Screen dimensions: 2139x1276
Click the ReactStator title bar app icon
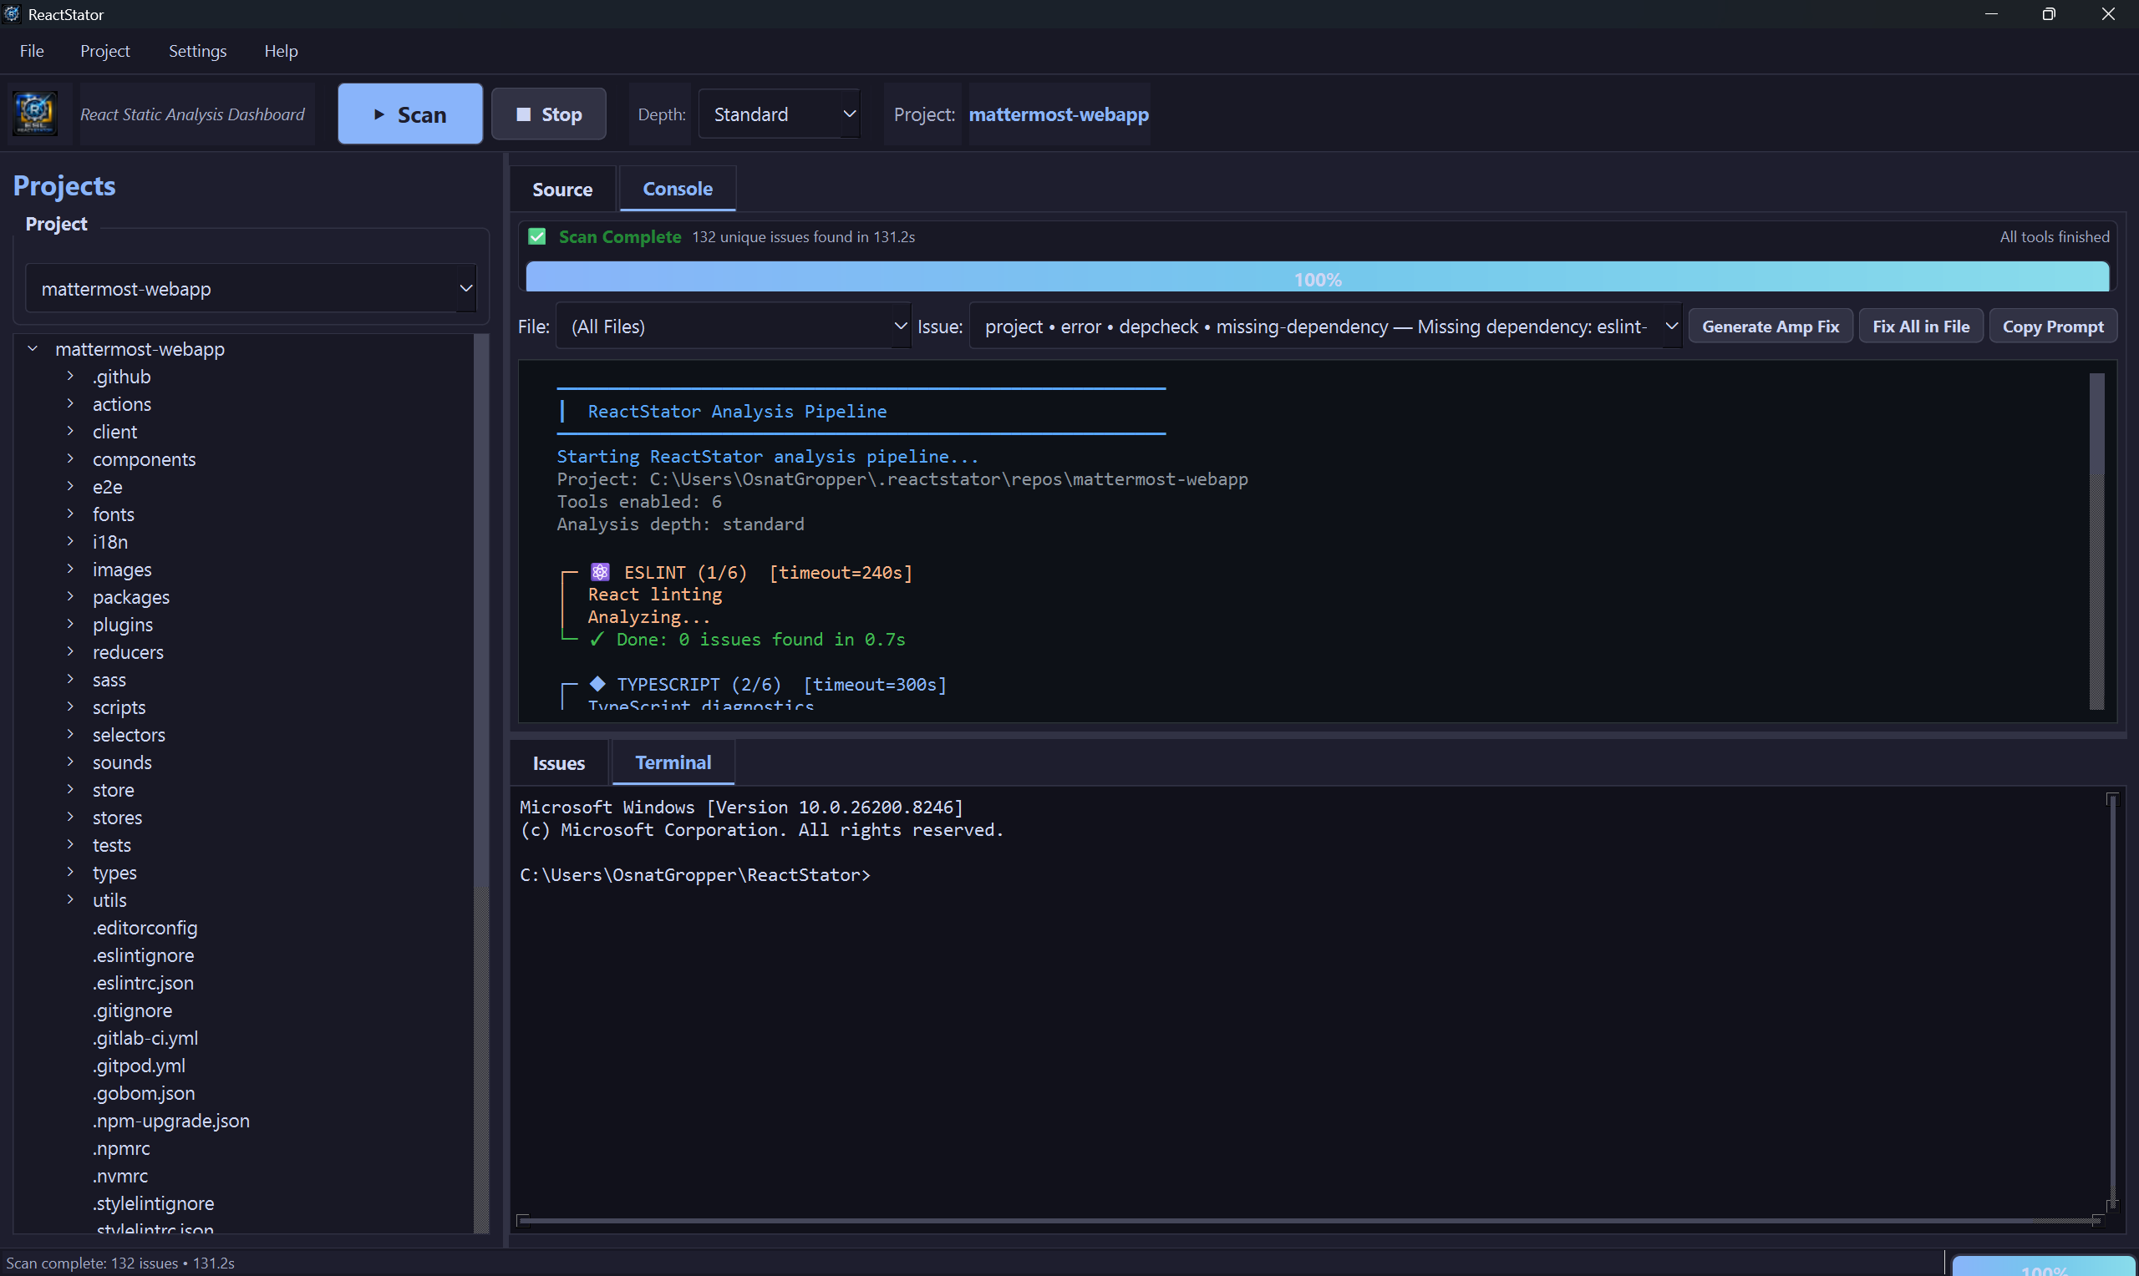pyautogui.click(x=12, y=13)
